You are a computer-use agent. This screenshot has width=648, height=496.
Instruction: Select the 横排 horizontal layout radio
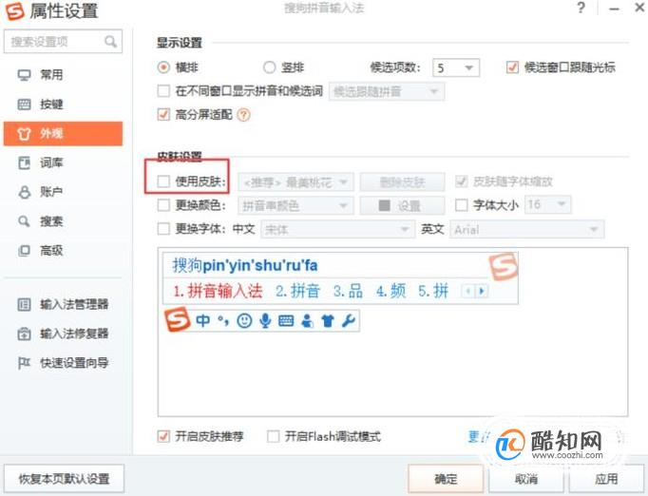163,67
